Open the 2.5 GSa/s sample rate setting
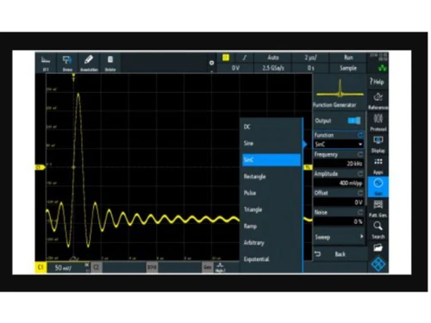The image size is (431, 323). [272, 68]
